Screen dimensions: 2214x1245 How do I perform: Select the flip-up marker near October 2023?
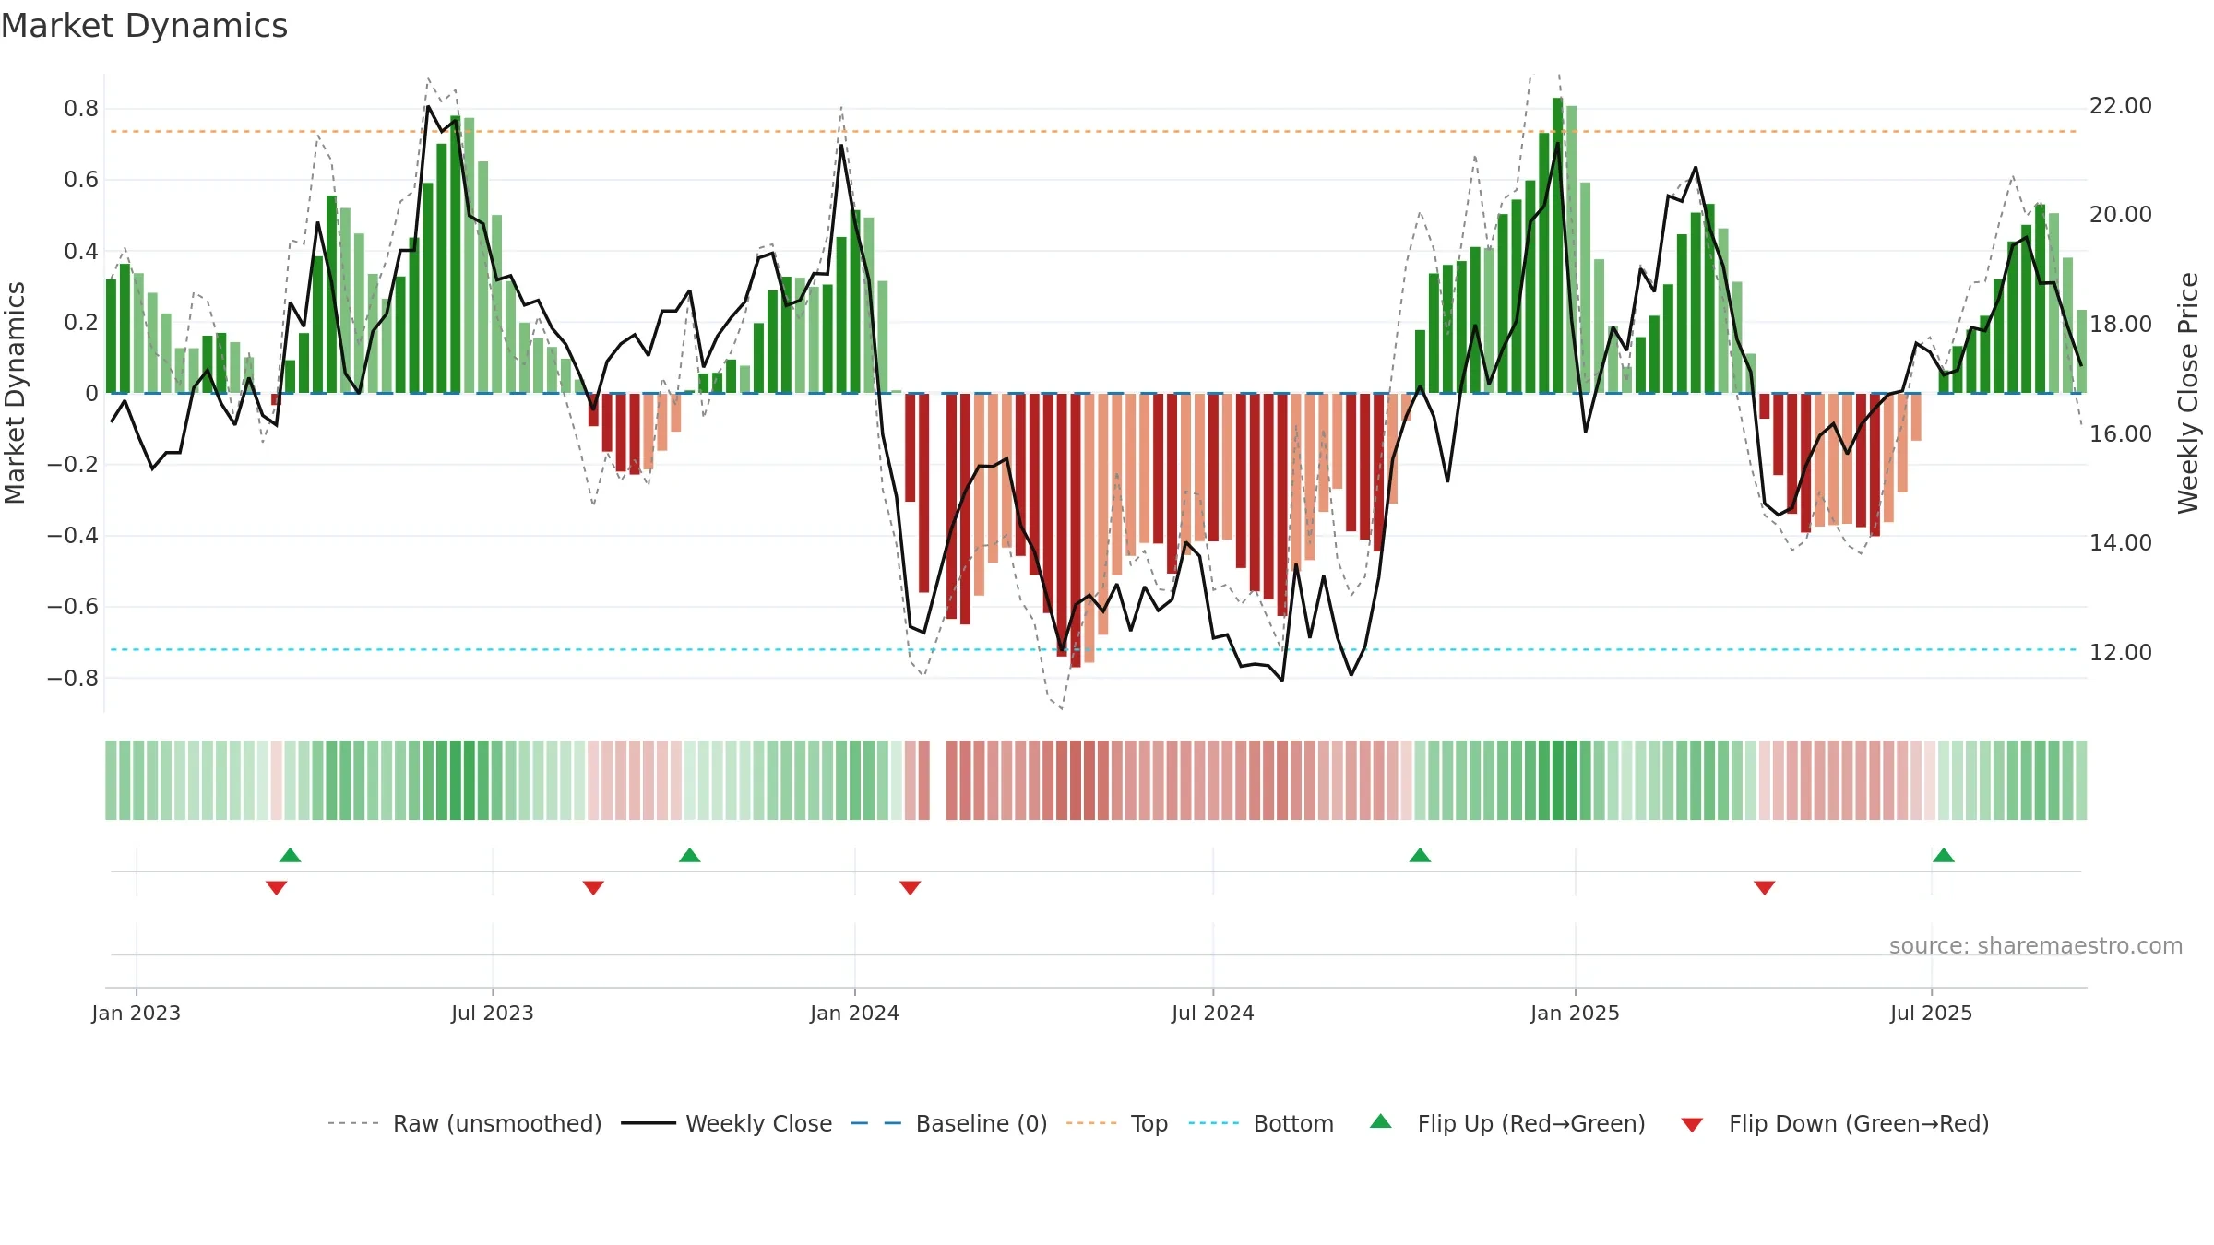[690, 855]
